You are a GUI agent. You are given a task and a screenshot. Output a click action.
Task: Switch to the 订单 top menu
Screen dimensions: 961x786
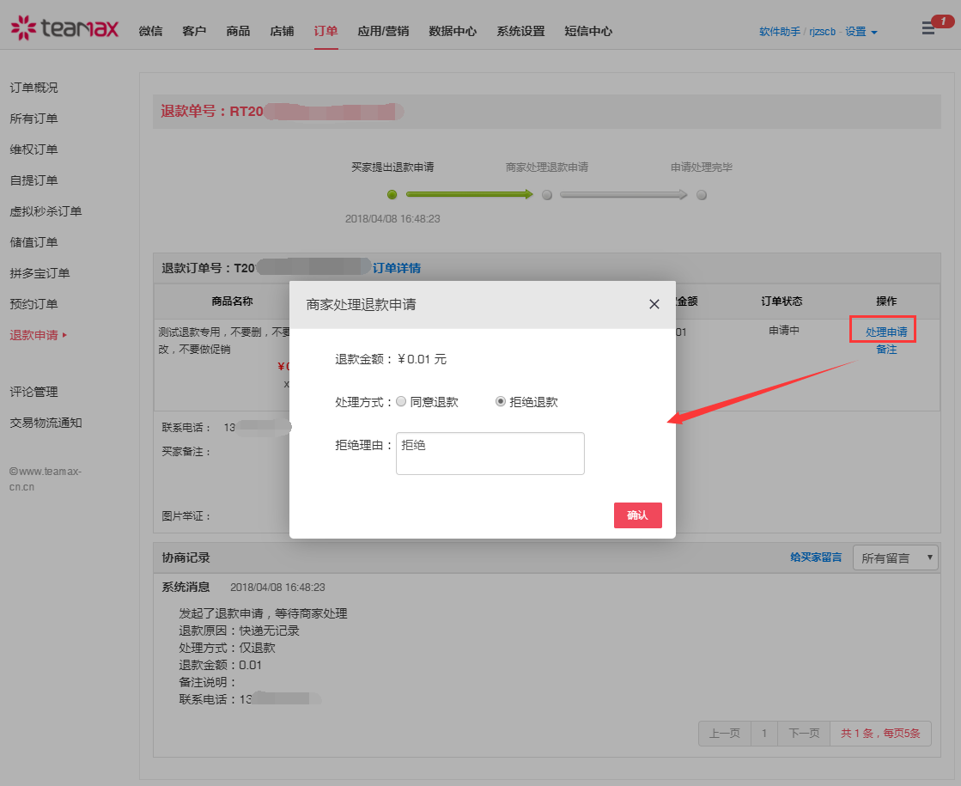point(325,31)
